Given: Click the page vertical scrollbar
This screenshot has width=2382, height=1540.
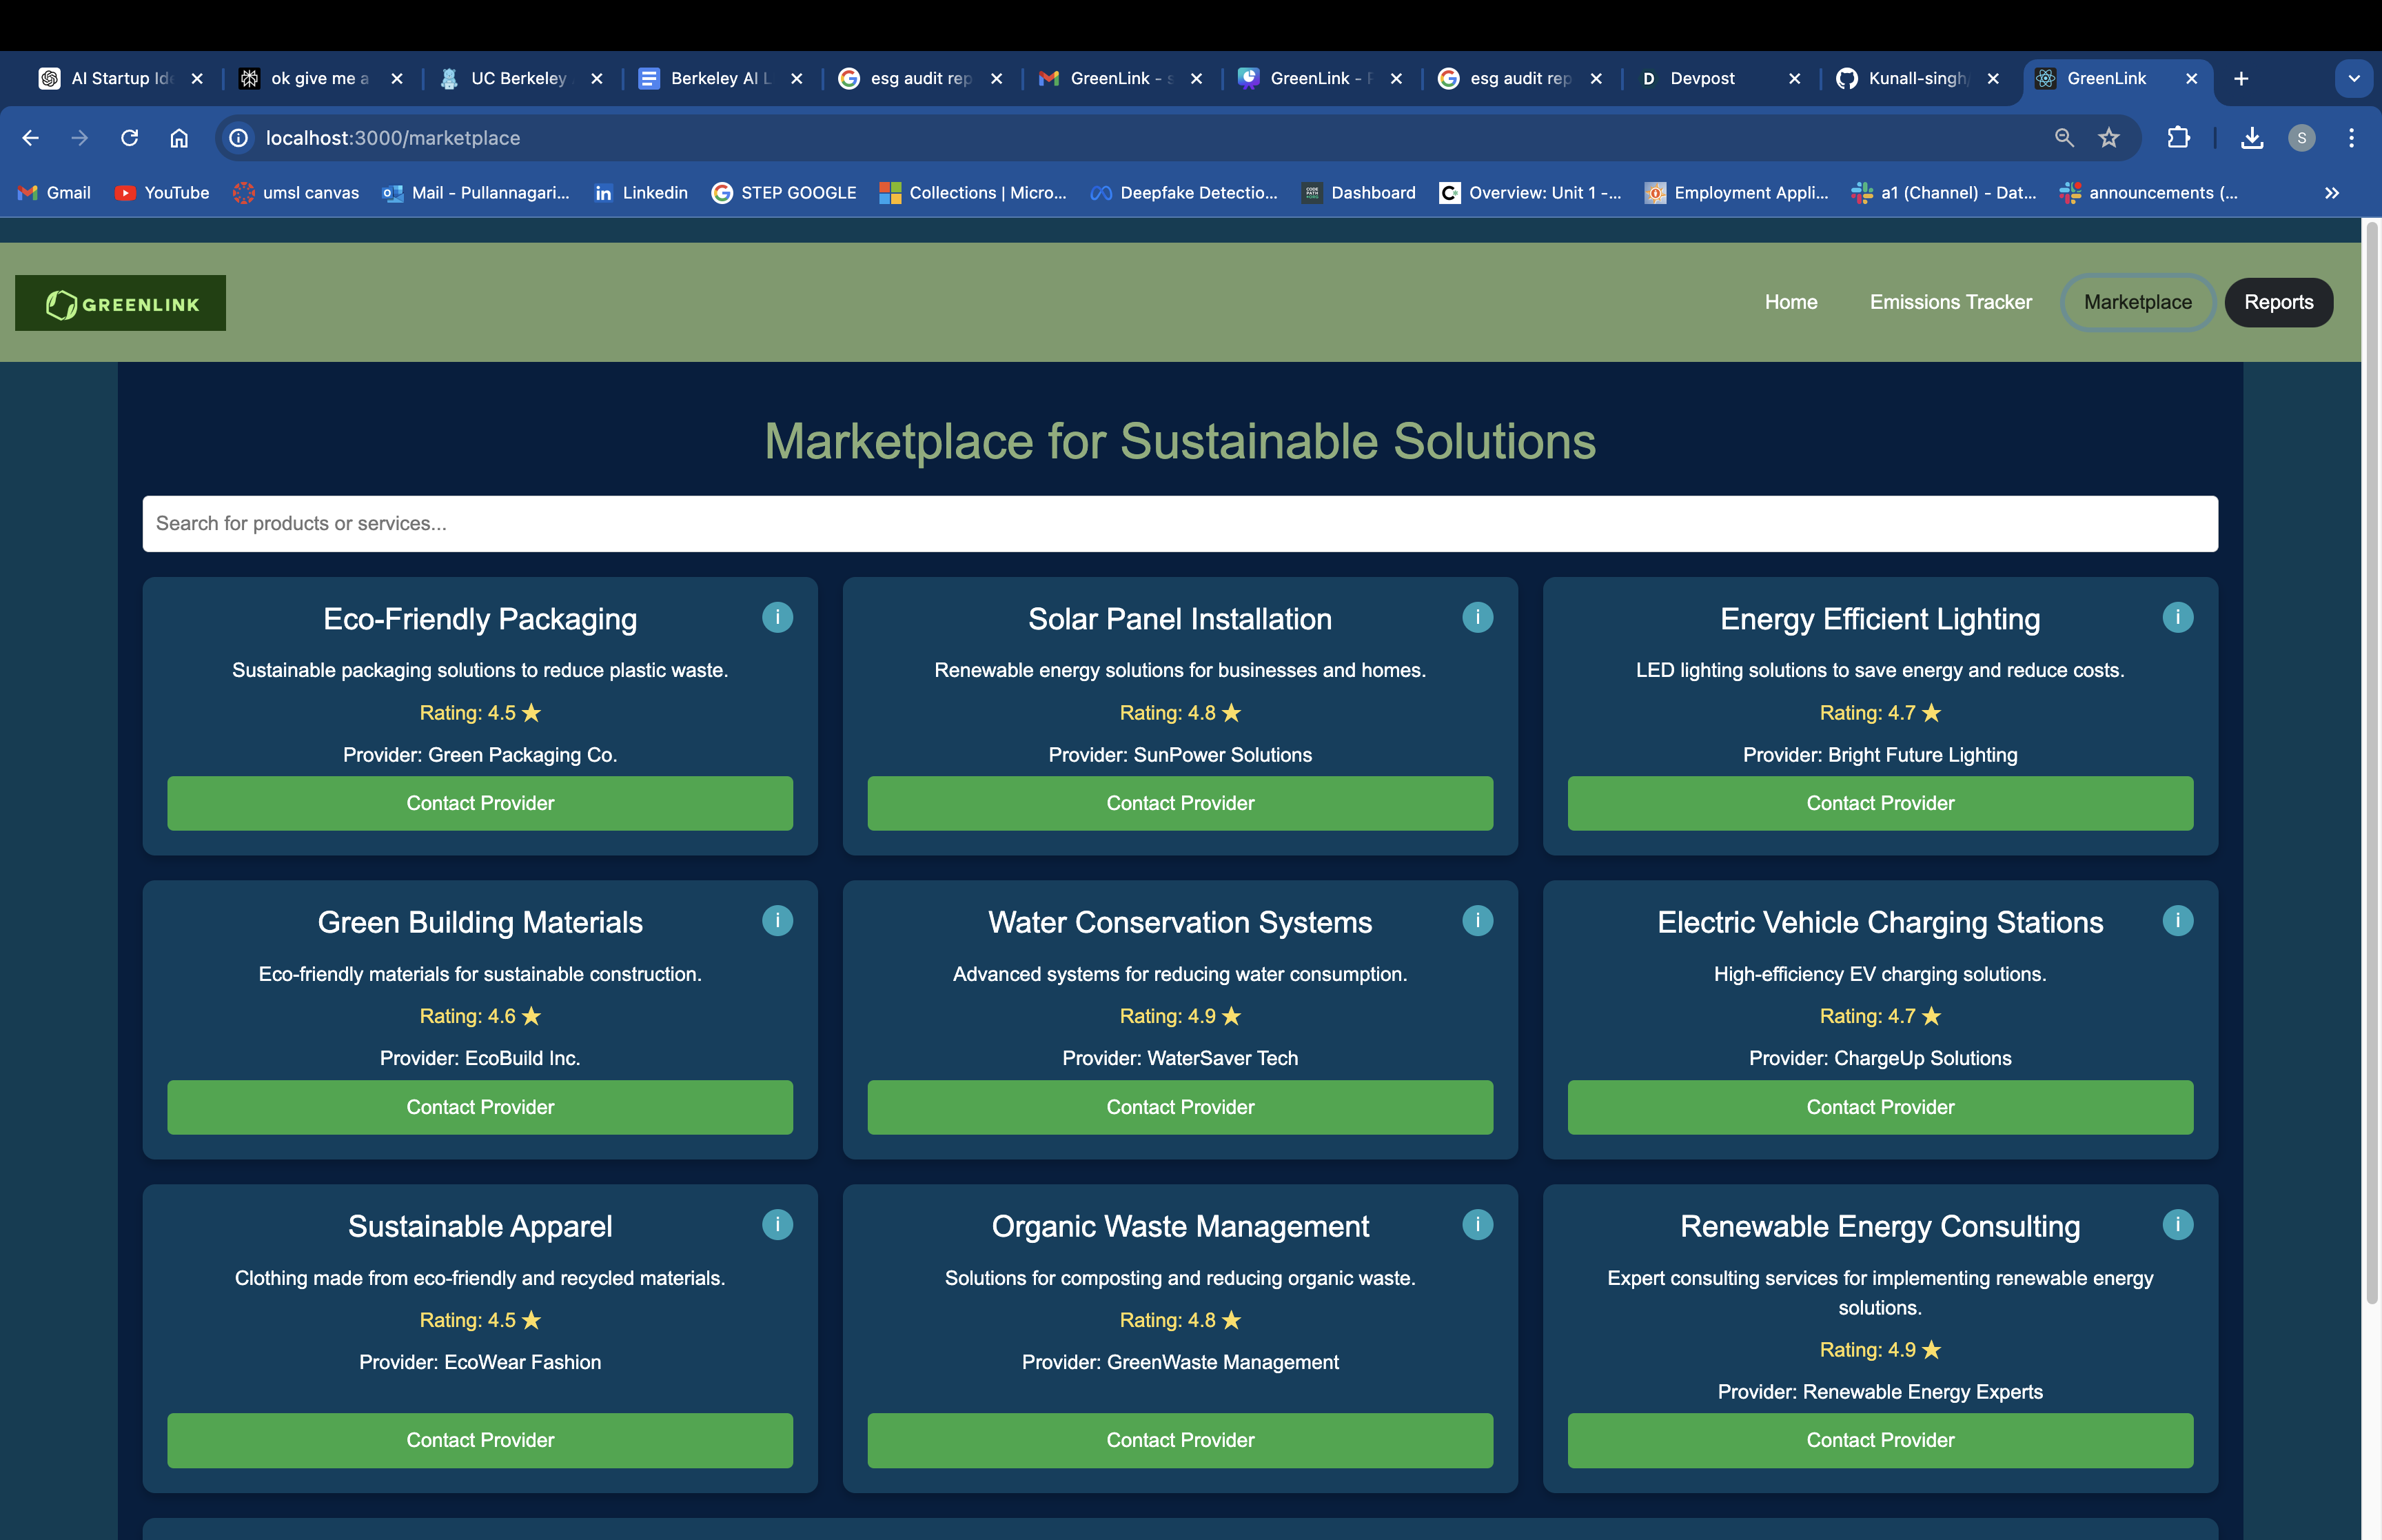Looking at the screenshot, I should pyautogui.click(x=2371, y=760).
